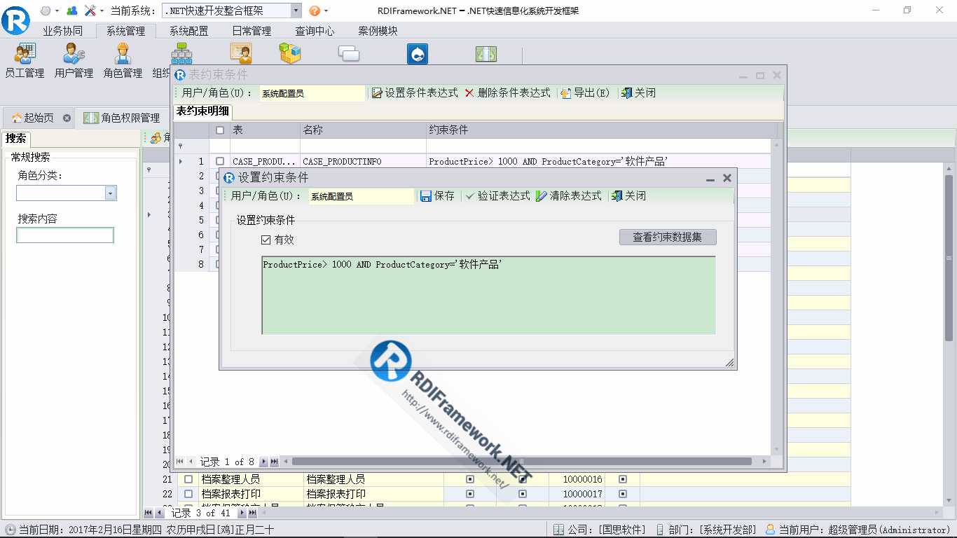This screenshot has height=538, width=957.
Task: Click the orange help question mark icon
Action: (x=315, y=11)
